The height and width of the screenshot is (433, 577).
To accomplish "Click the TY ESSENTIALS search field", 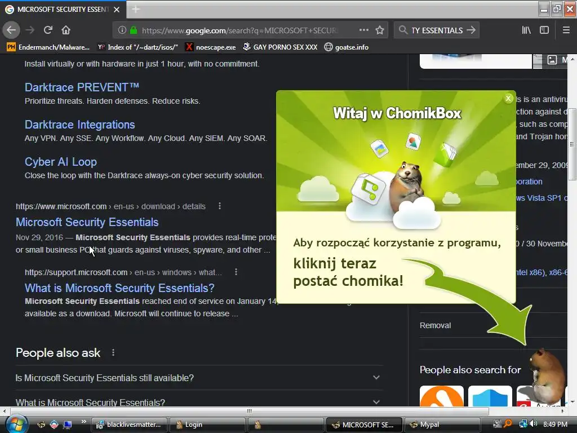I will pyautogui.click(x=437, y=30).
